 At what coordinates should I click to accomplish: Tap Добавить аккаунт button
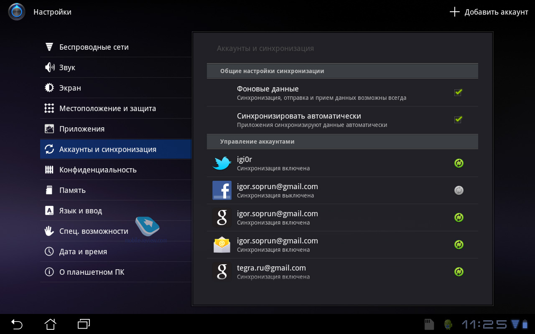point(489,12)
